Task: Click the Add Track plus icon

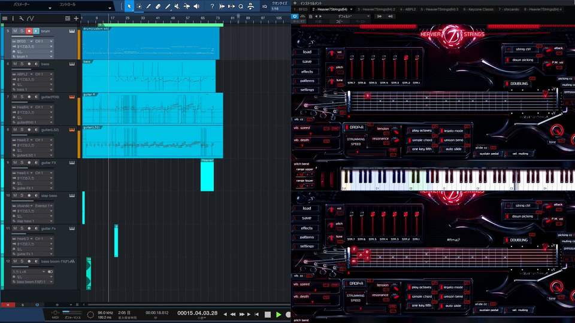Action: click(76, 19)
